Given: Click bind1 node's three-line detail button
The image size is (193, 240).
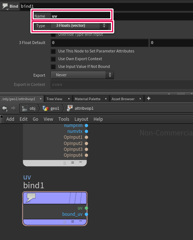Looking at the screenshot, I should (65, 222).
